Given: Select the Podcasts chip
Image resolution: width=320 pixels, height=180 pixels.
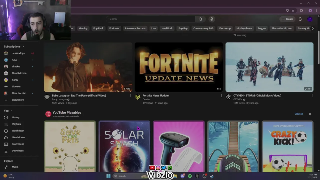Looking at the screenshot, I should [x=114, y=28].
